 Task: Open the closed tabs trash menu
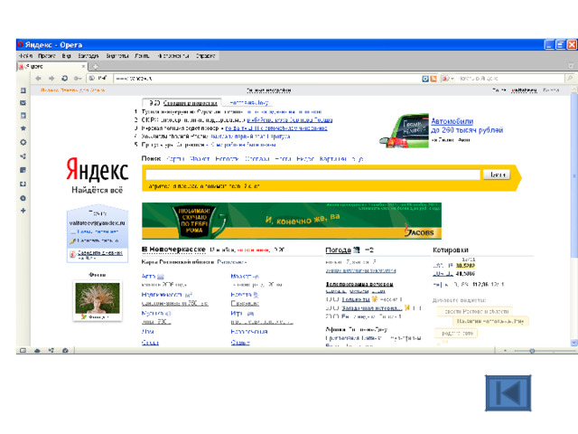(571, 66)
